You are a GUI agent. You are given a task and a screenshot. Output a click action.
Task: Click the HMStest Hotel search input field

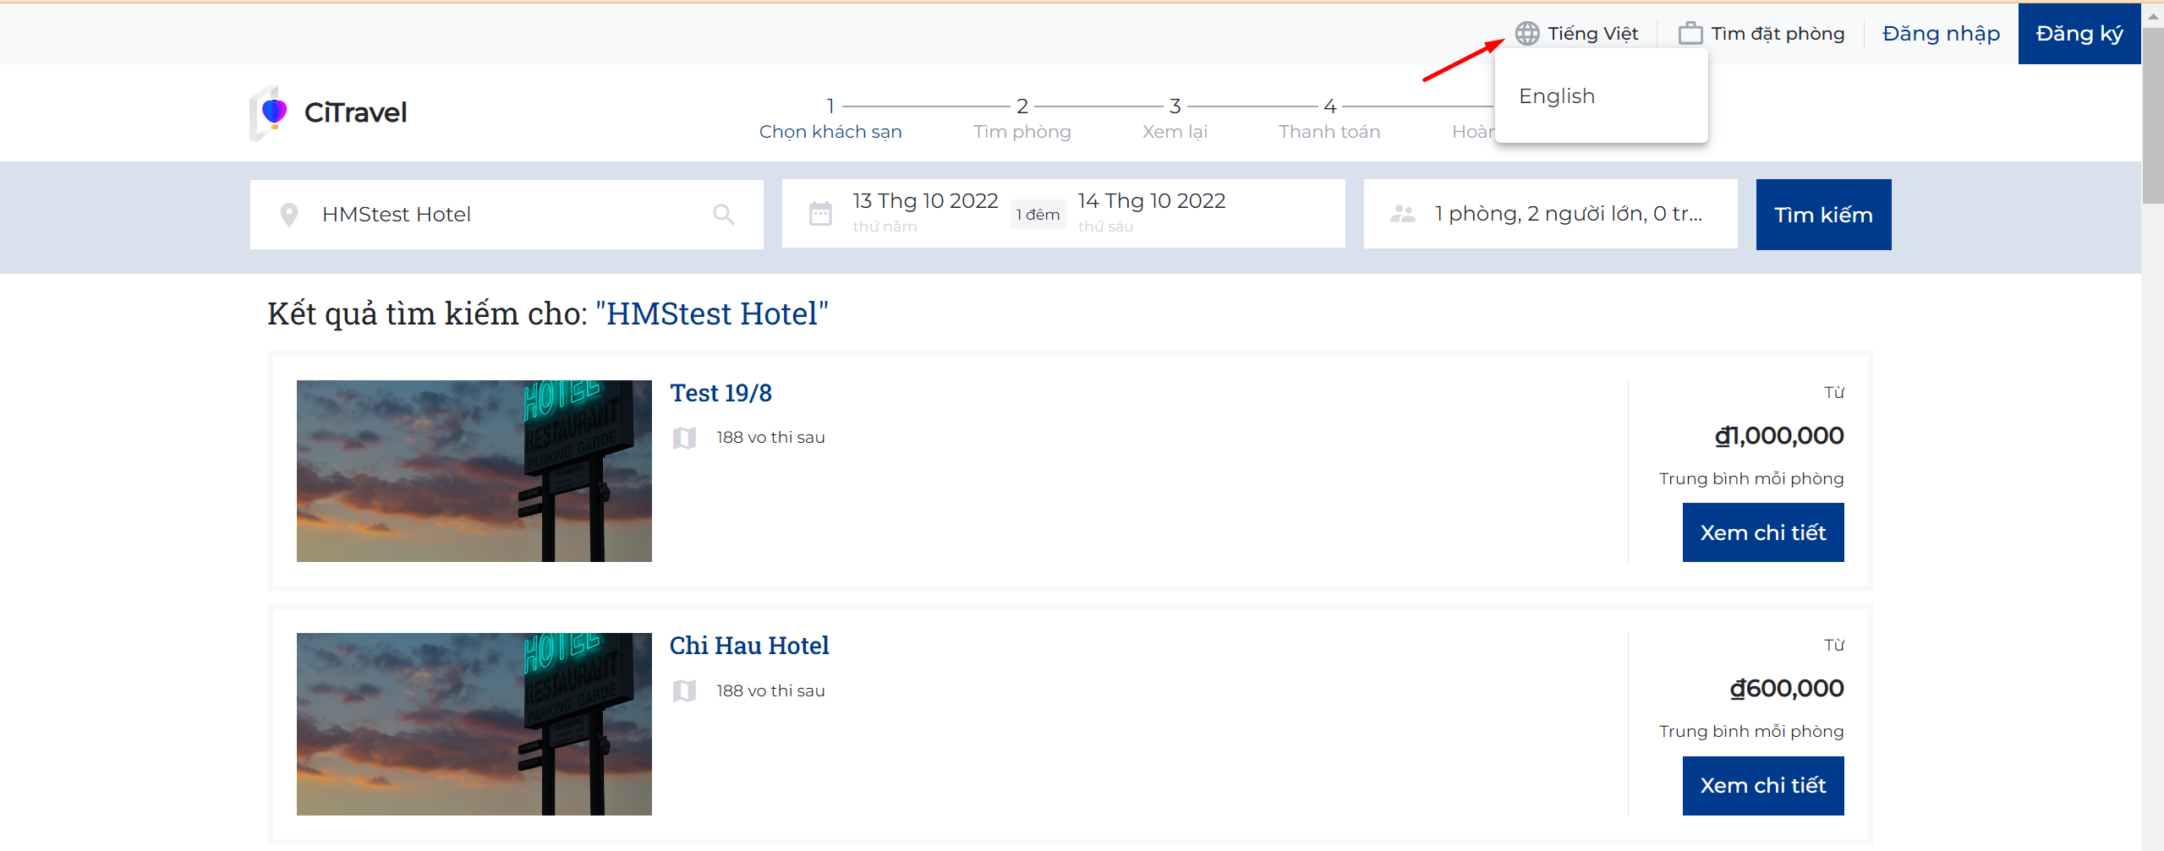[x=507, y=215]
